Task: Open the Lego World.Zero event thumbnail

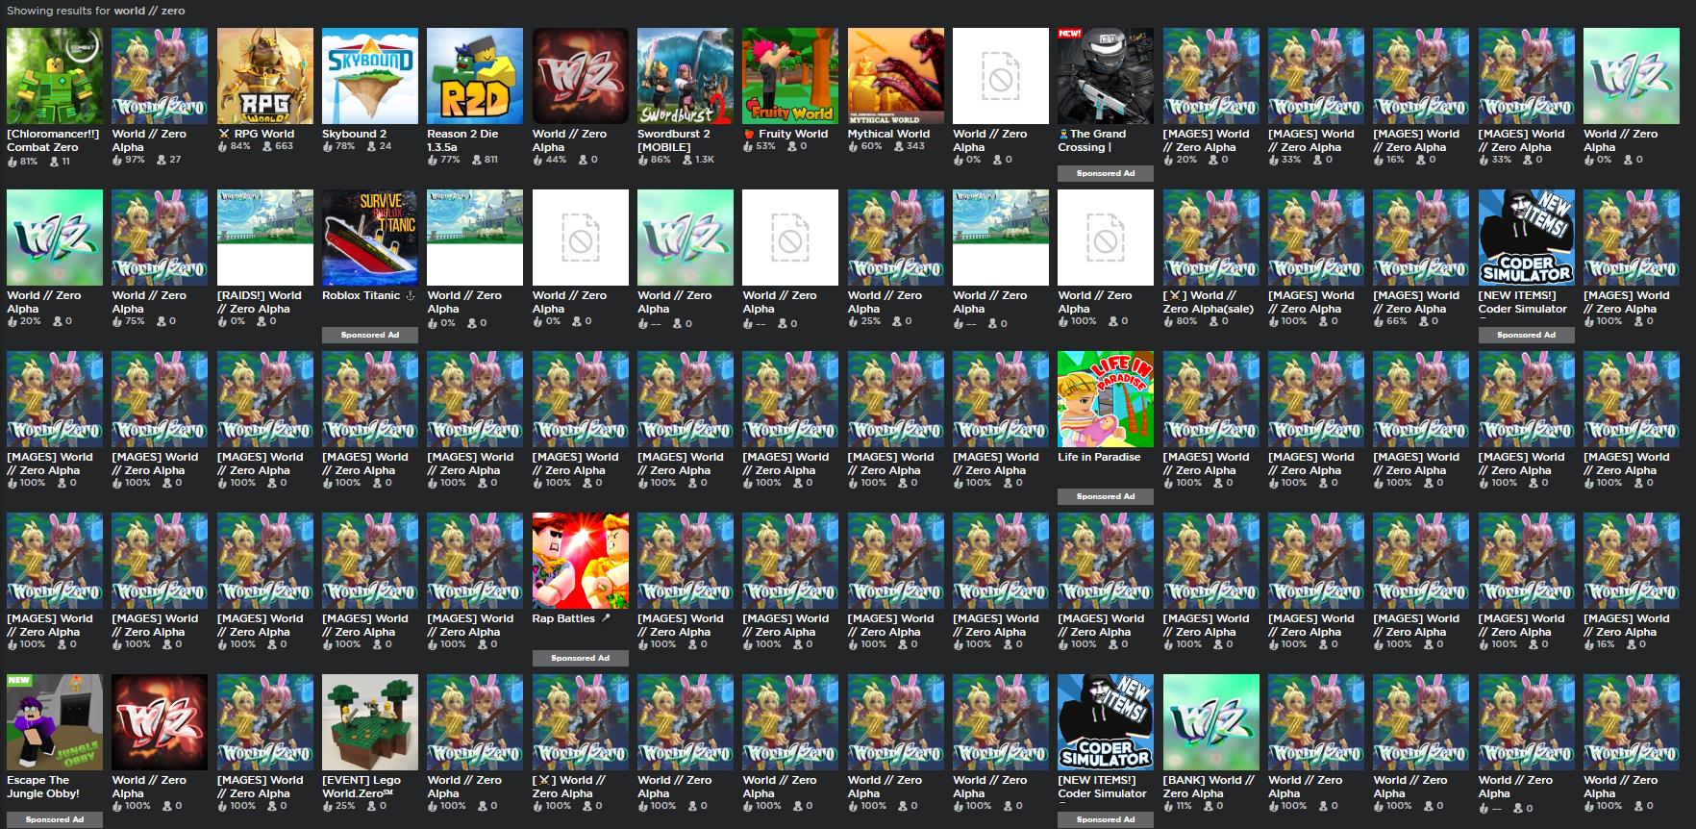Action: tap(370, 722)
